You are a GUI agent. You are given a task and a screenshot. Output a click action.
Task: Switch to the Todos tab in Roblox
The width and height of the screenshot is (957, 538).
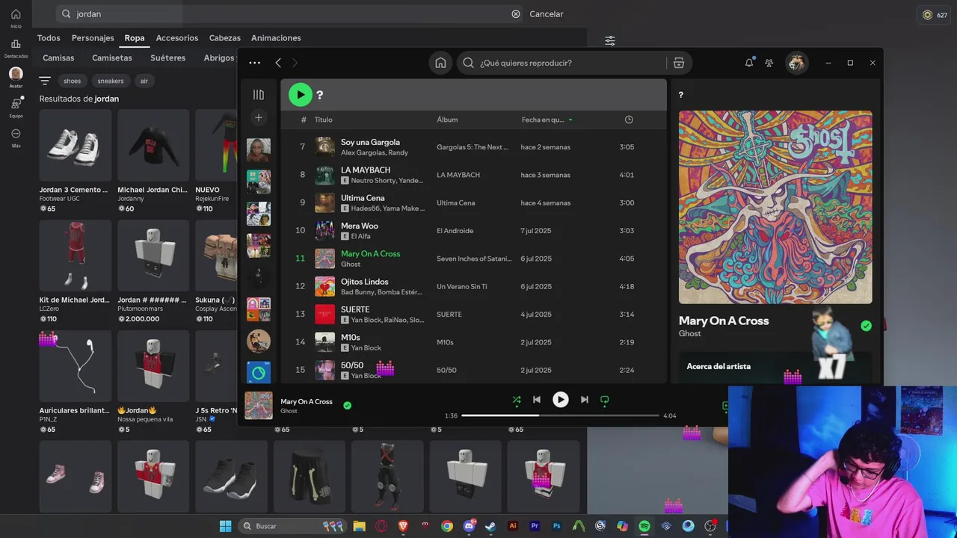49,38
